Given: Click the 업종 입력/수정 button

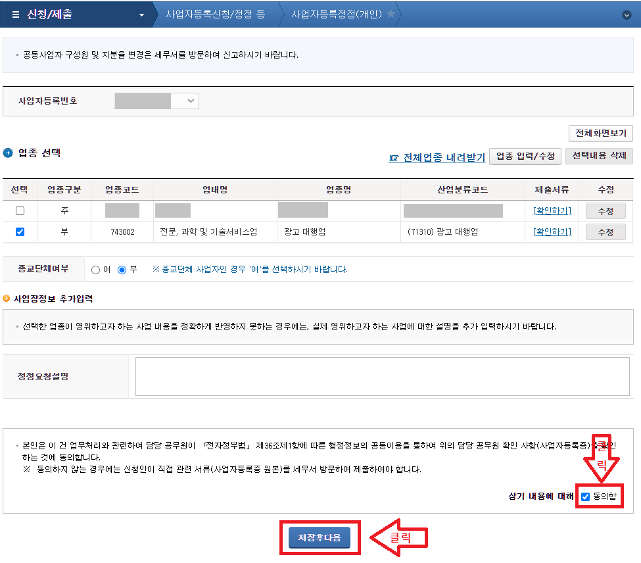Looking at the screenshot, I should pyautogui.click(x=525, y=156).
